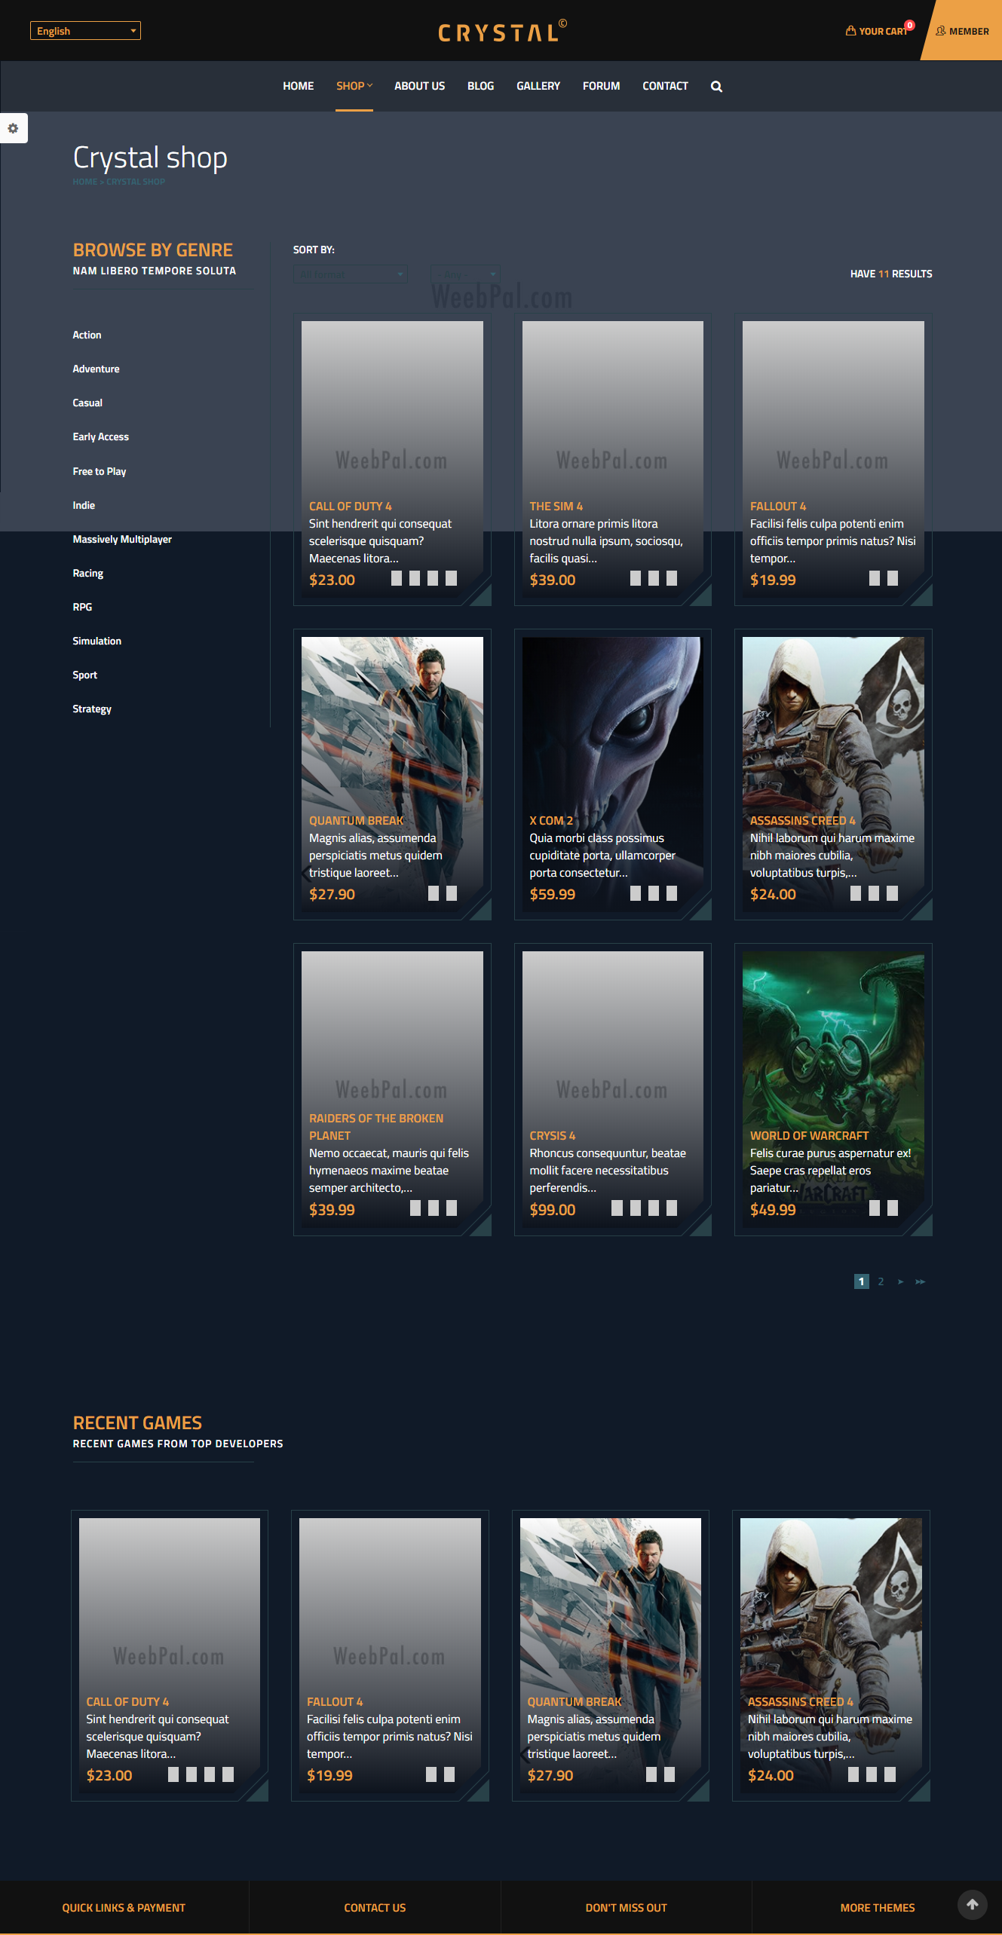Screen dimensions: 1002x1935
Task: Click leftmost platform icon on Crysis 4 card
Action: (x=617, y=1208)
